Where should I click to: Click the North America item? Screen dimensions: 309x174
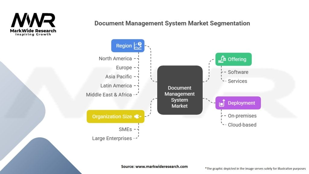coord(115,59)
